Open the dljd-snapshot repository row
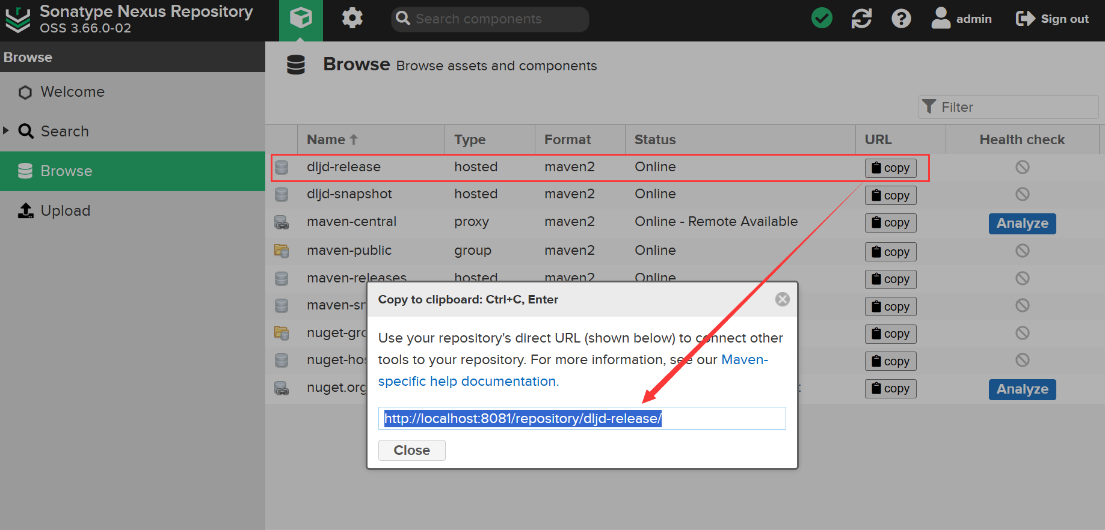Image resolution: width=1105 pixels, height=530 pixels. (349, 194)
